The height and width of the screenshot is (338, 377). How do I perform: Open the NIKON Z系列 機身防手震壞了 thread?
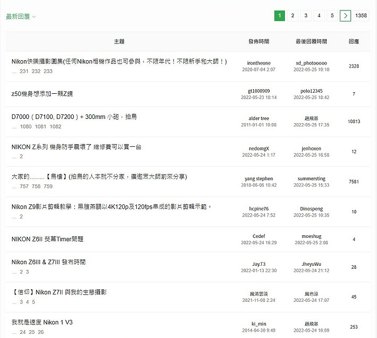(x=76, y=147)
